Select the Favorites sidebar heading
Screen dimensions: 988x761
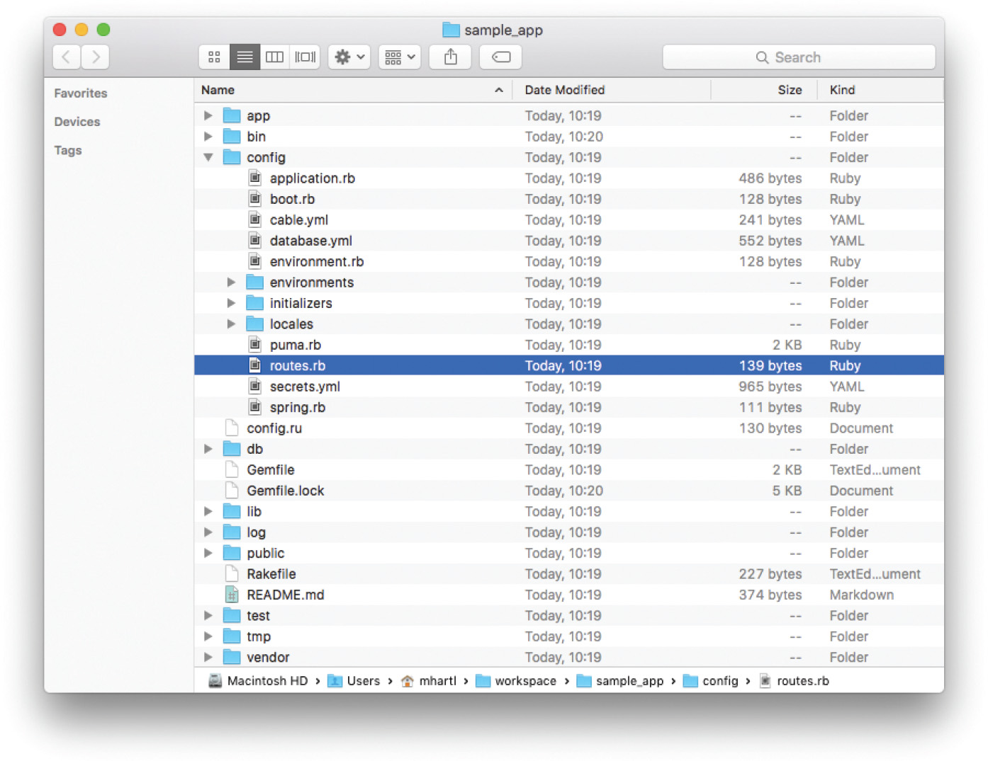pos(81,93)
